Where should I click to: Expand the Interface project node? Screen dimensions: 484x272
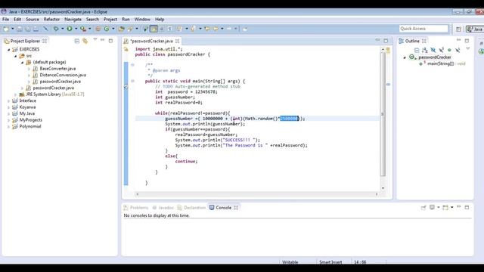[x=9, y=100]
